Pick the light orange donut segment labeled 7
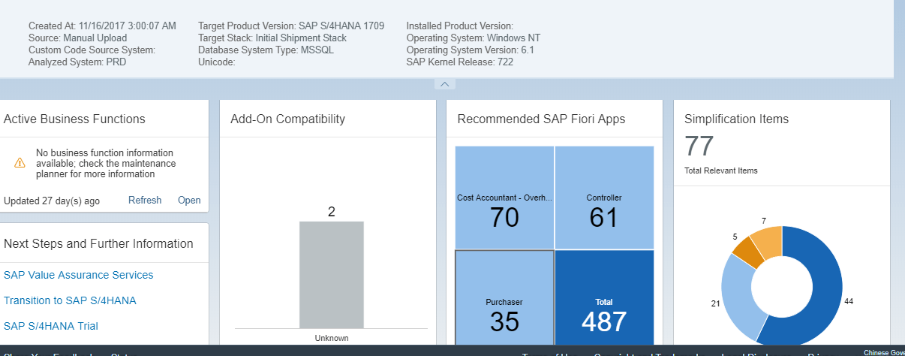 click(767, 240)
